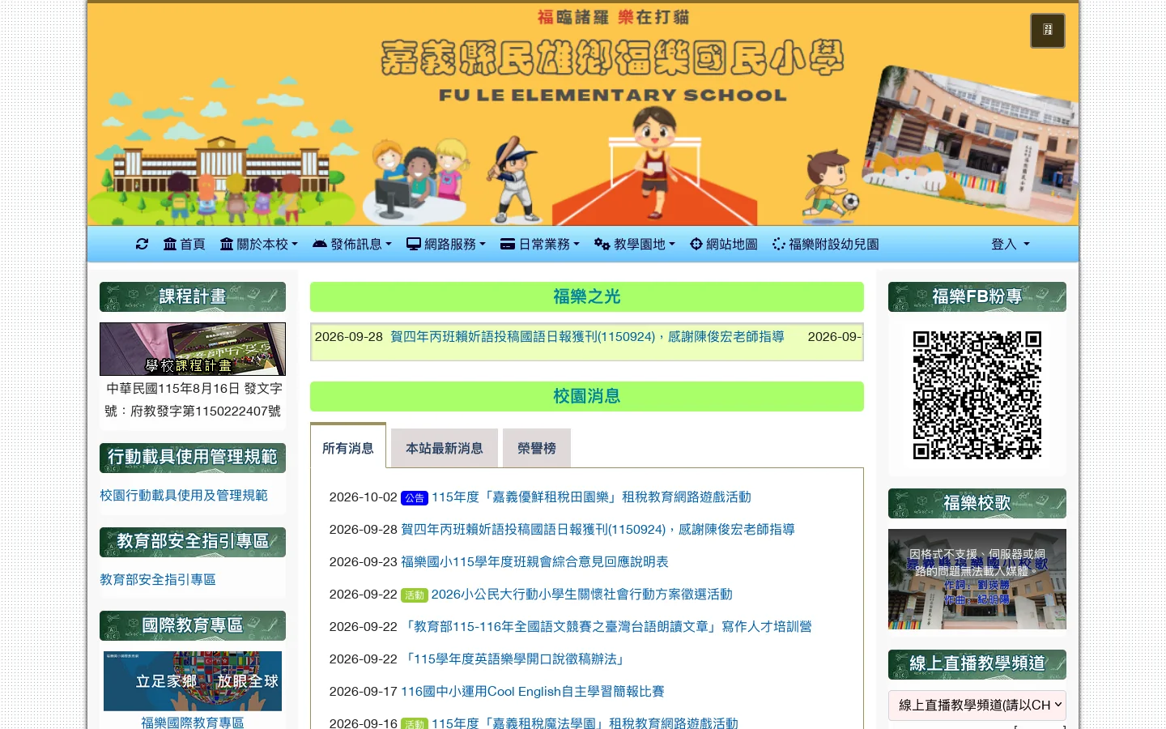
Task: Expand the 關於本校 dropdown menu
Action: click(259, 244)
